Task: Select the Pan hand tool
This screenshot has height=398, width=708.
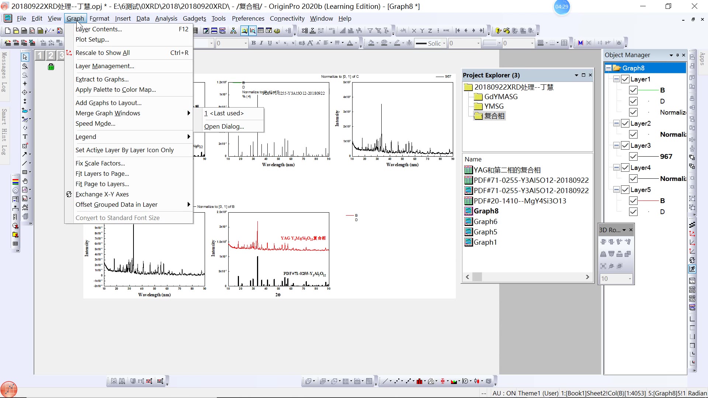Action: 25,181
